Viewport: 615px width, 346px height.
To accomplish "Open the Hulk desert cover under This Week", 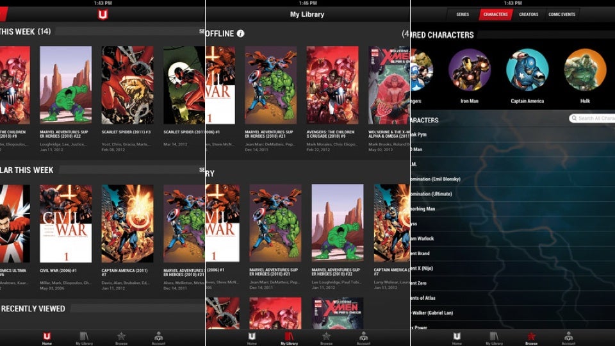I will (66, 85).
